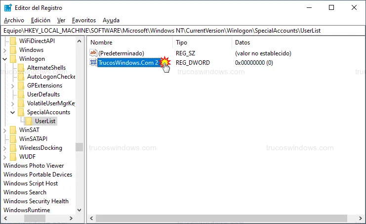Click the WinSAT folder icon
The width and height of the screenshot is (366, 224).
coord(13,130)
